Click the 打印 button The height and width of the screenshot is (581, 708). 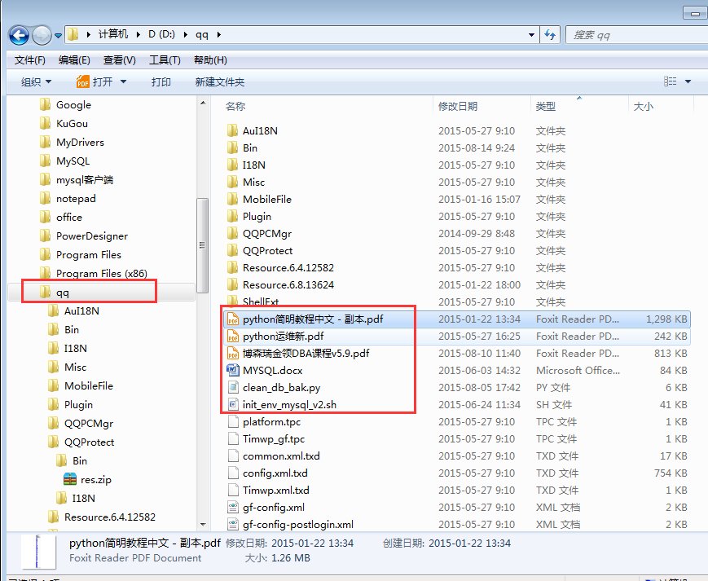tap(161, 81)
